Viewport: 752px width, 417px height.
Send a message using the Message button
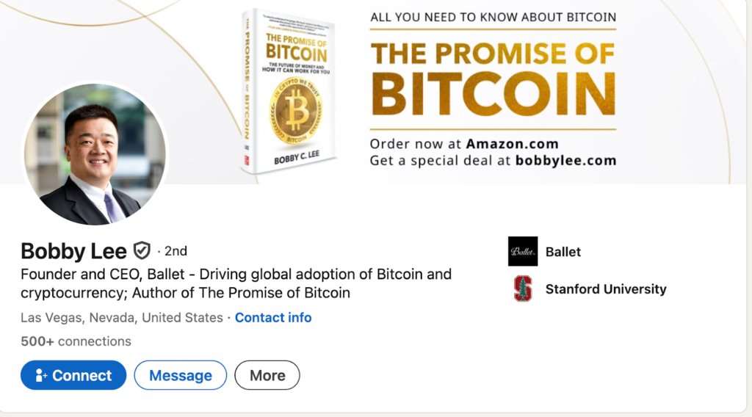(181, 375)
